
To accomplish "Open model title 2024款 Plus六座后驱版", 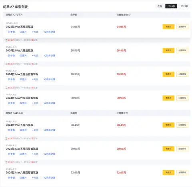I will point(20,50).
